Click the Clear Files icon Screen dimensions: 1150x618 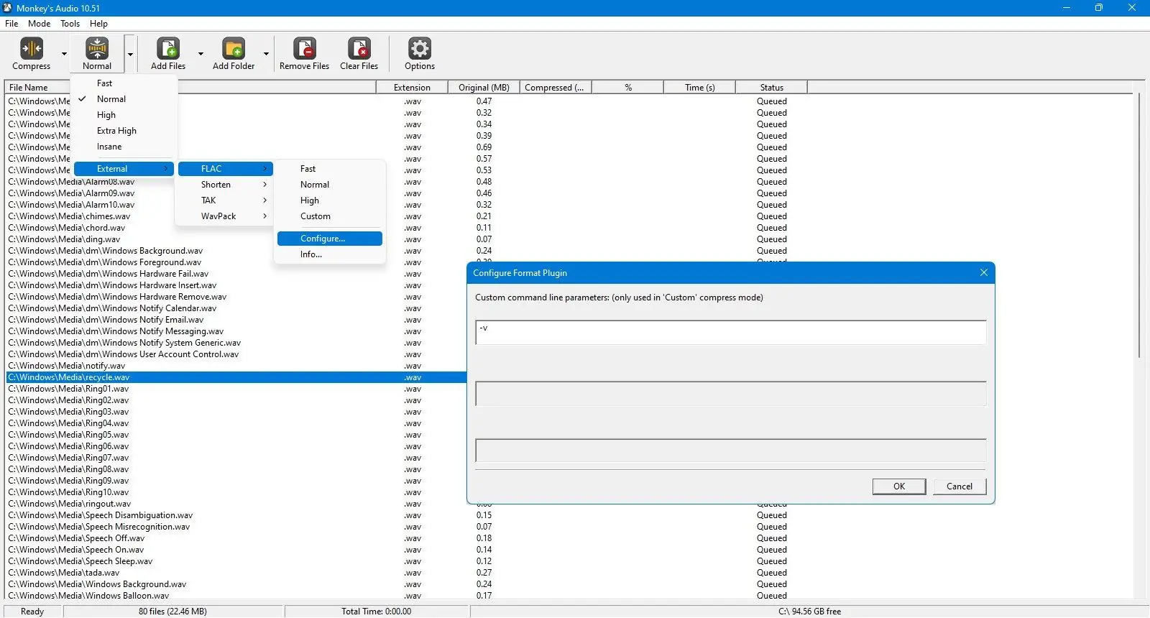[x=359, y=48]
